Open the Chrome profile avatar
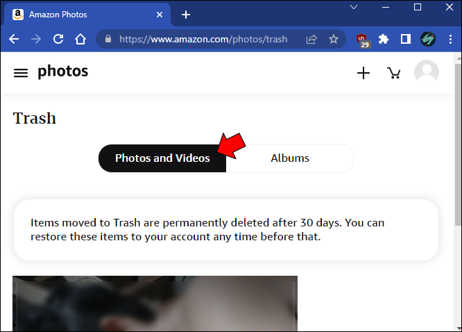Screen dimensions: 462x332 (x=428, y=39)
